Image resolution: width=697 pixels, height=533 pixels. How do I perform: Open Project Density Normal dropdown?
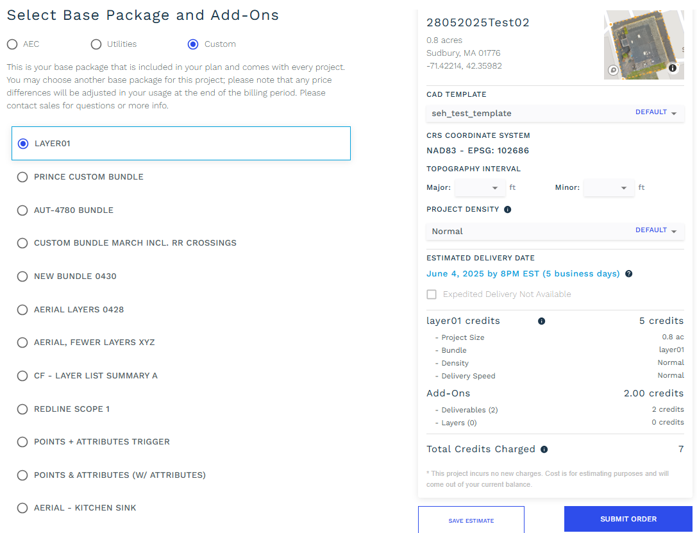pos(555,231)
